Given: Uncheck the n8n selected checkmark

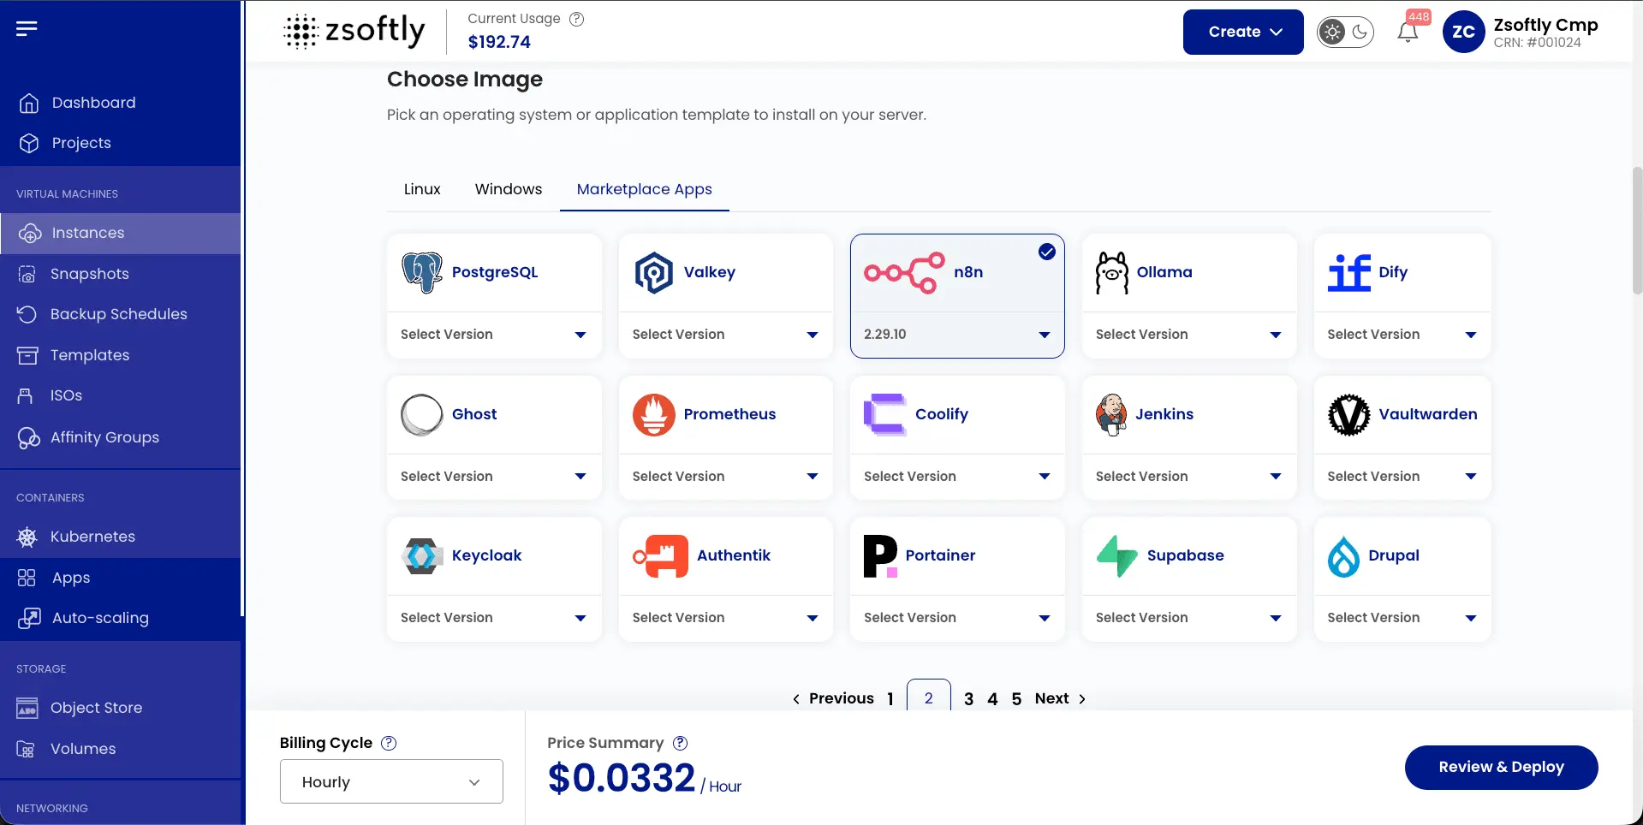Looking at the screenshot, I should pyautogui.click(x=1047, y=252).
